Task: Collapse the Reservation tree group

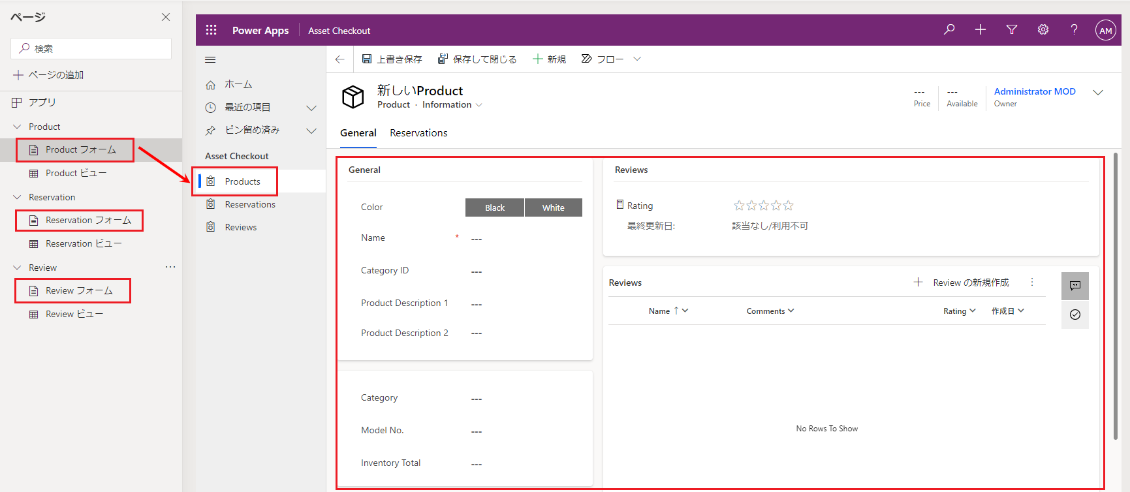Action: pos(18,197)
